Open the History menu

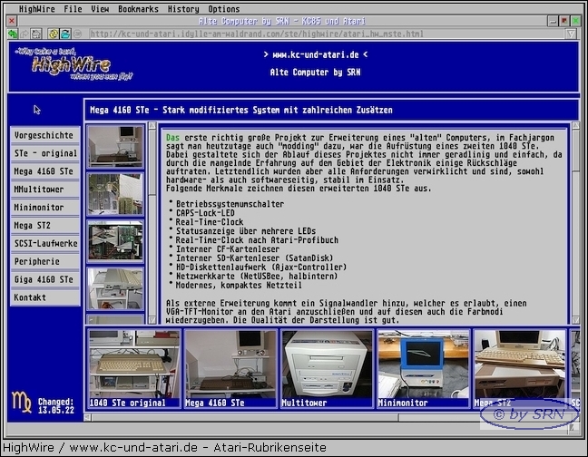pos(183,9)
